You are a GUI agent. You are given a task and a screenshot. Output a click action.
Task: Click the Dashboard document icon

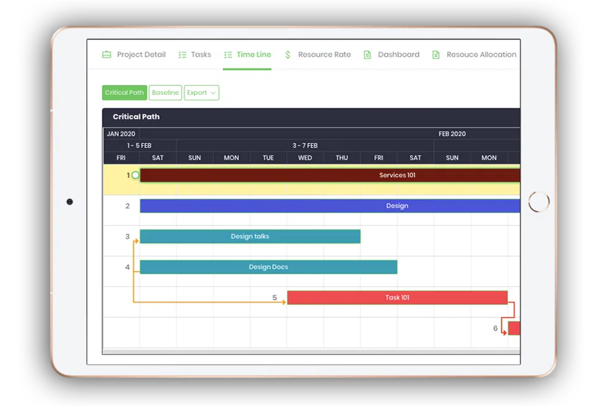[x=367, y=55]
